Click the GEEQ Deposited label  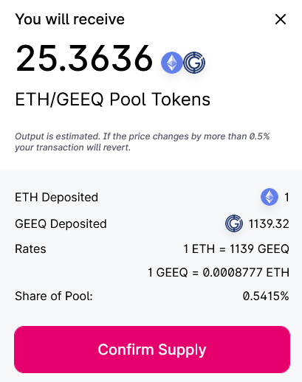tap(61, 223)
